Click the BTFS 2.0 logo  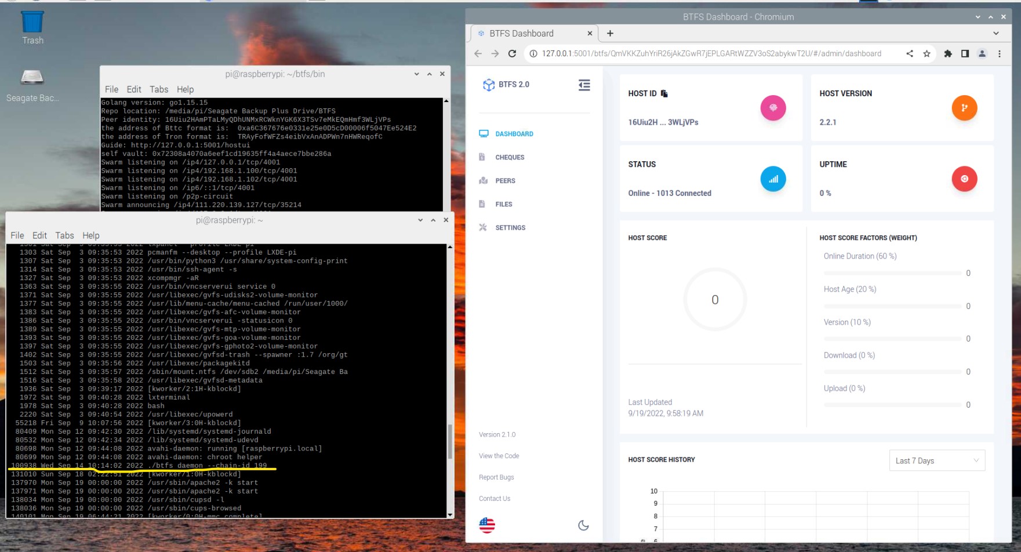(506, 85)
